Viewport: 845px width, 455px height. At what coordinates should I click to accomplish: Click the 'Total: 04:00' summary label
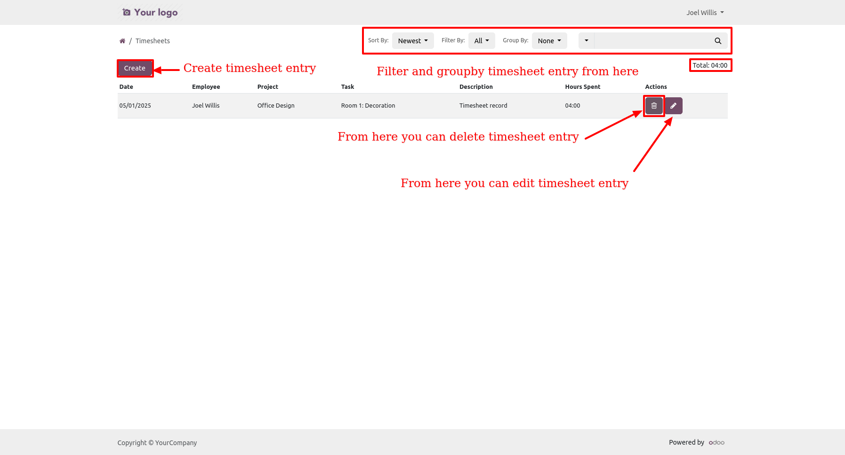click(x=710, y=65)
